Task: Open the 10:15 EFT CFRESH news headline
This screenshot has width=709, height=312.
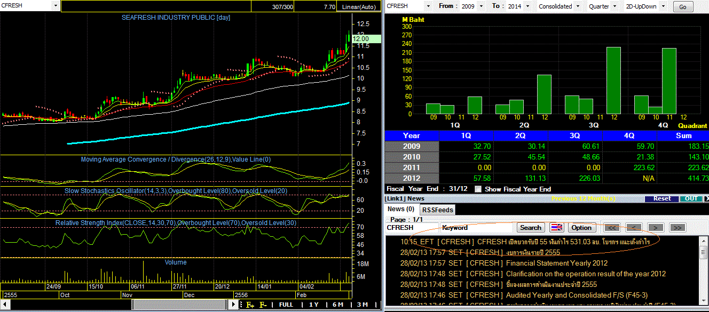Action: point(525,241)
